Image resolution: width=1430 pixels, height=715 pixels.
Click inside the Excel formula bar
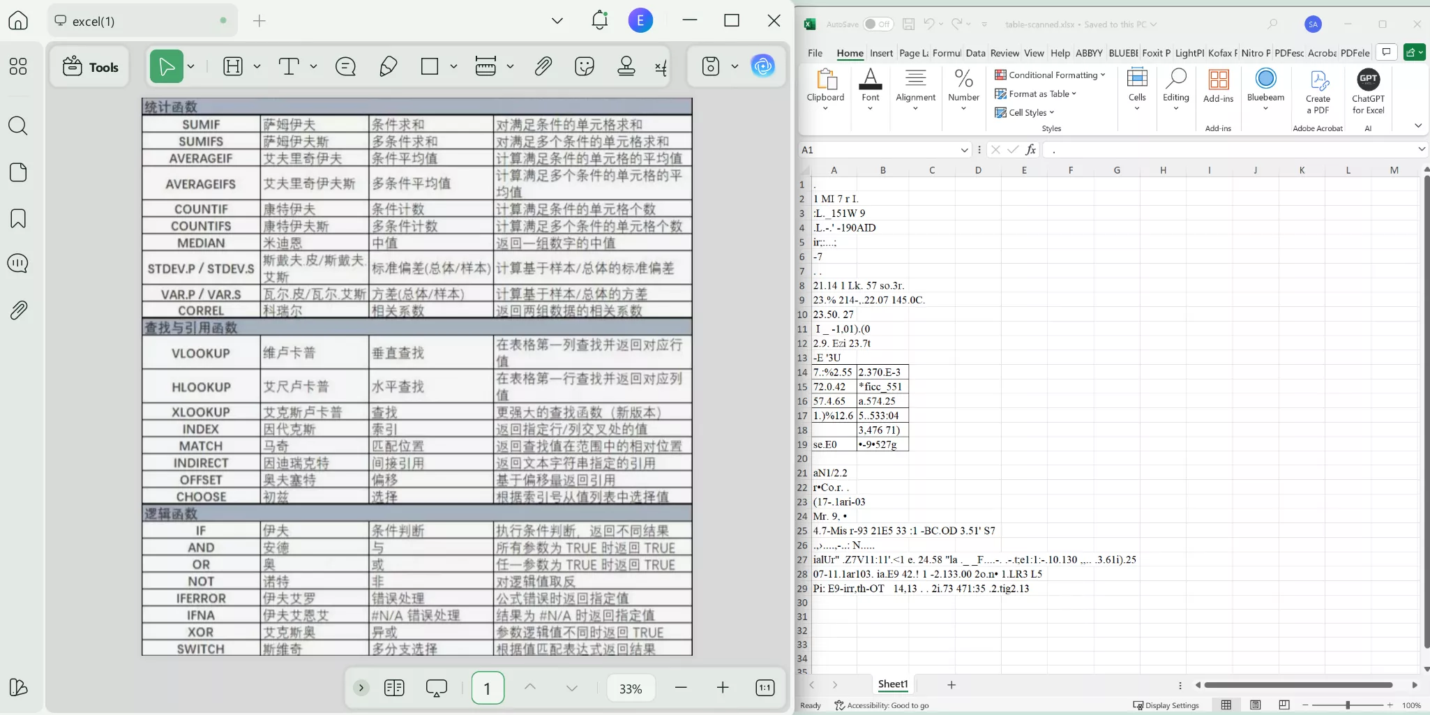(1186, 149)
